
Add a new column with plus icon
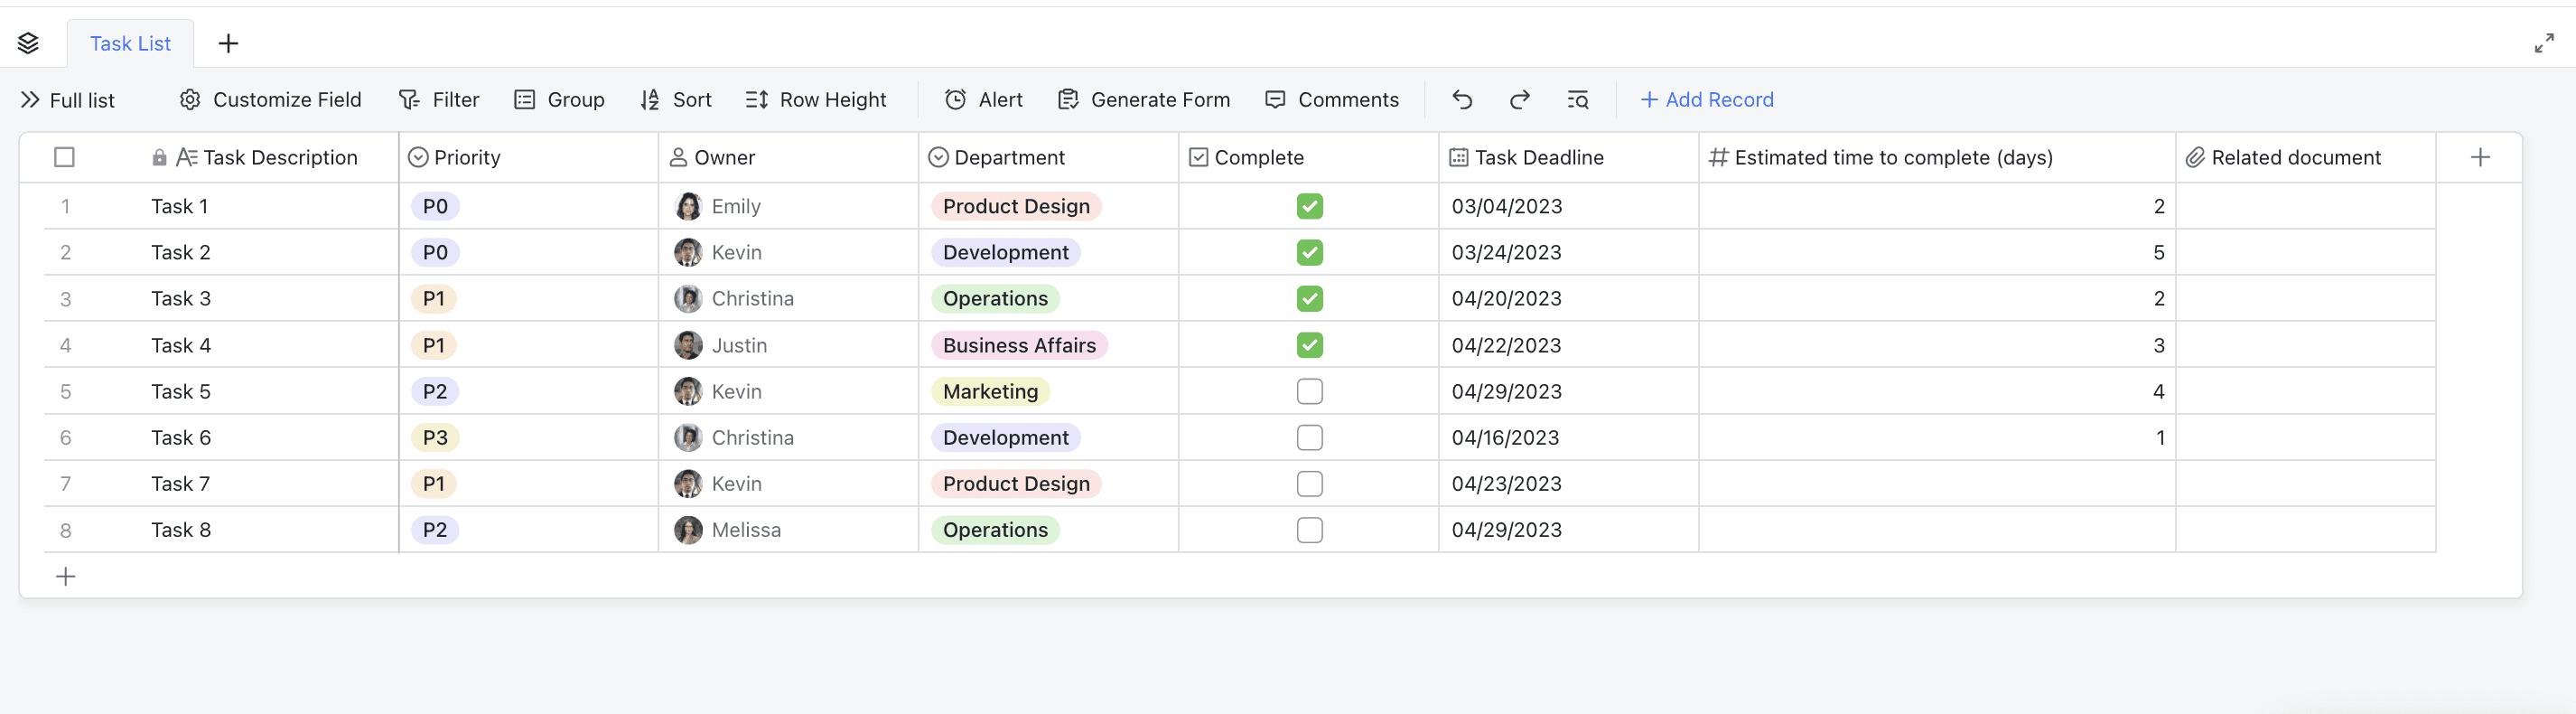click(2479, 157)
